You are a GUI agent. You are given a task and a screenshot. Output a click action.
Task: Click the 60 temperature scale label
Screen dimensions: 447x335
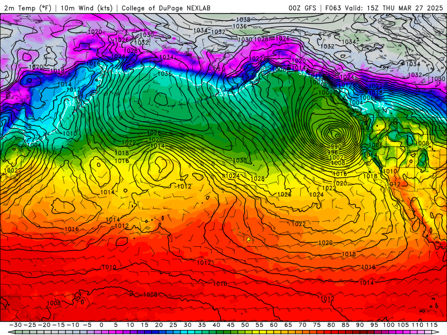[x=274, y=325]
